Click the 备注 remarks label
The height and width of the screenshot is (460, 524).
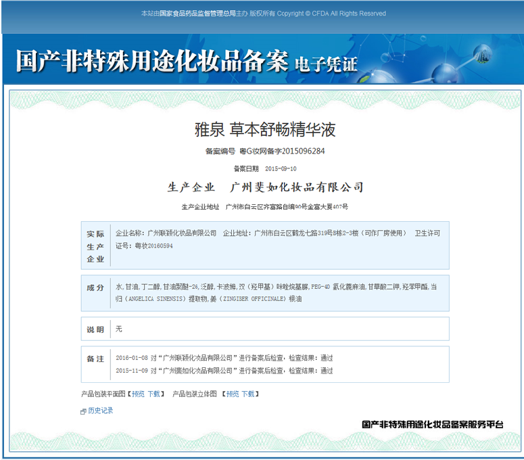[95, 359]
